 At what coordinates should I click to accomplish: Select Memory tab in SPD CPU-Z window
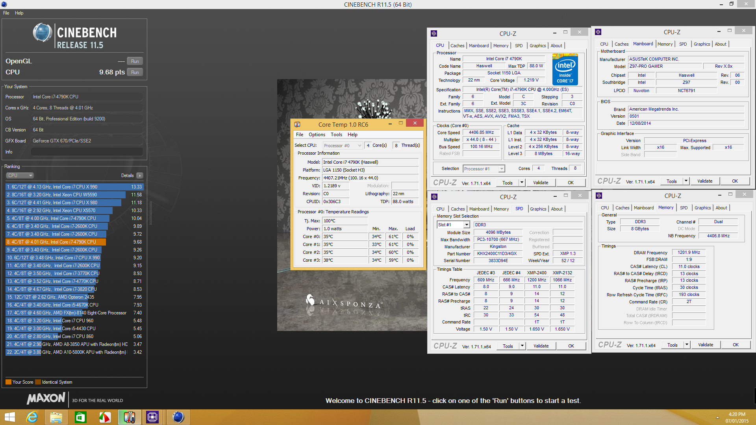pos(501,209)
